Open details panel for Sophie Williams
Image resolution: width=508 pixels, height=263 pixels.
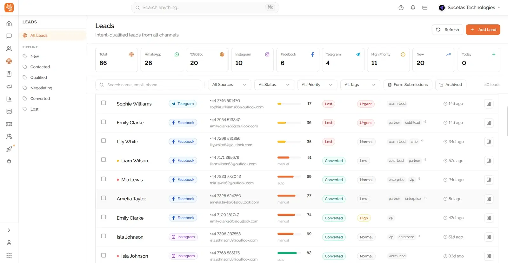click(489, 104)
